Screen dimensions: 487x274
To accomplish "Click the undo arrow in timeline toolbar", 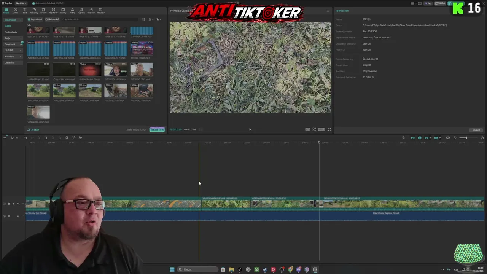I will point(25,138).
